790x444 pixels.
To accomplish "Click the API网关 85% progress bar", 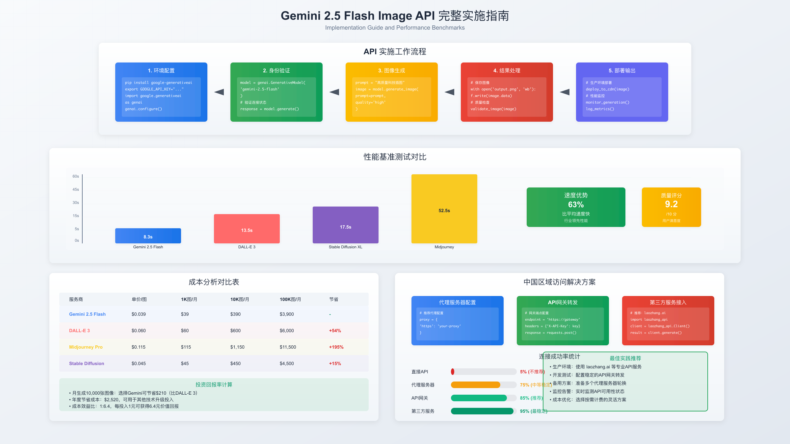I will tap(484, 398).
